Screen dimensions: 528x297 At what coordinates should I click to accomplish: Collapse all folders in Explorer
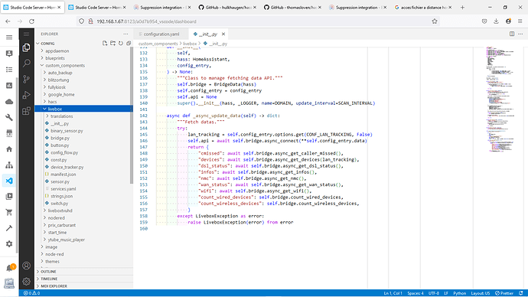pyautogui.click(x=129, y=44)
